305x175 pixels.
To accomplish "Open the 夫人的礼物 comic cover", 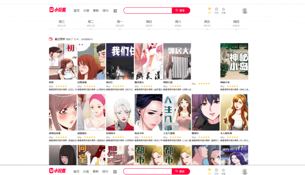I will [x=234, y=113].
